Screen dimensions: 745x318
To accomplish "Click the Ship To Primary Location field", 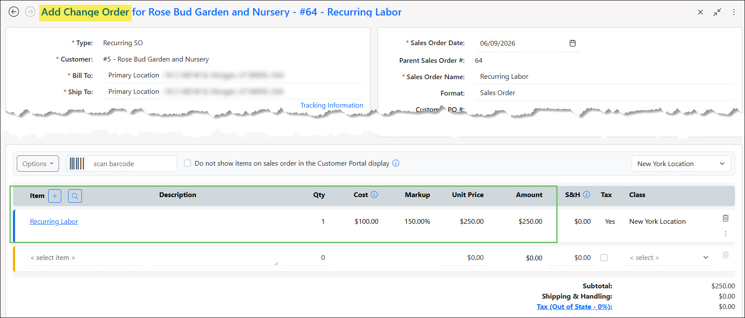I will click(233, 92).
